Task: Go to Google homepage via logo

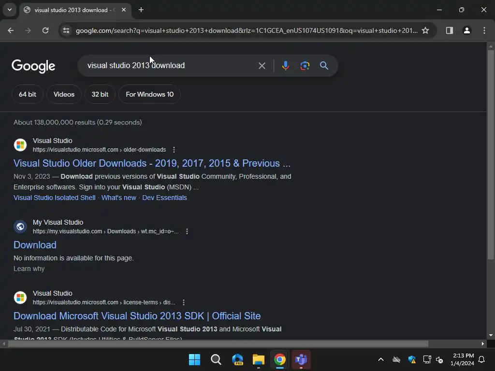Action: click(x=33, y=66)
